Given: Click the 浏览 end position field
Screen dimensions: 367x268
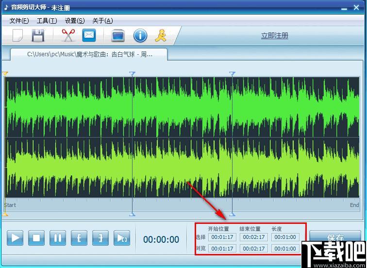Looking at the screenshot, I should (254, 249).
